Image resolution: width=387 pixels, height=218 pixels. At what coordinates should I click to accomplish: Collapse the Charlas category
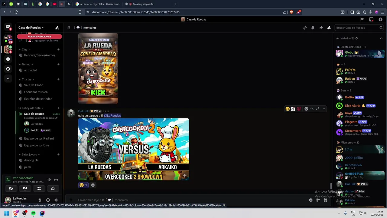click(x=26, y=79)
